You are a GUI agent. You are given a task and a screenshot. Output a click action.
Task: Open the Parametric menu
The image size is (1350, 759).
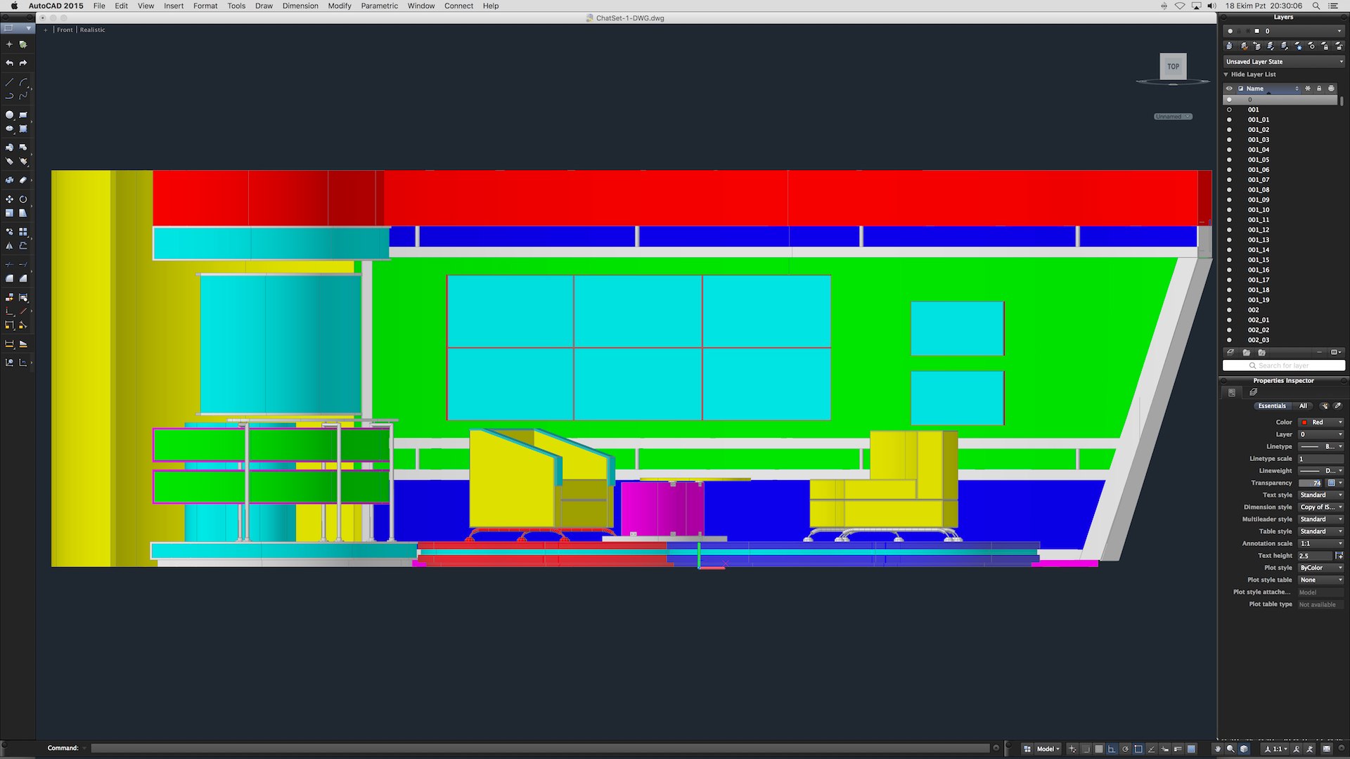click(379, 6)
